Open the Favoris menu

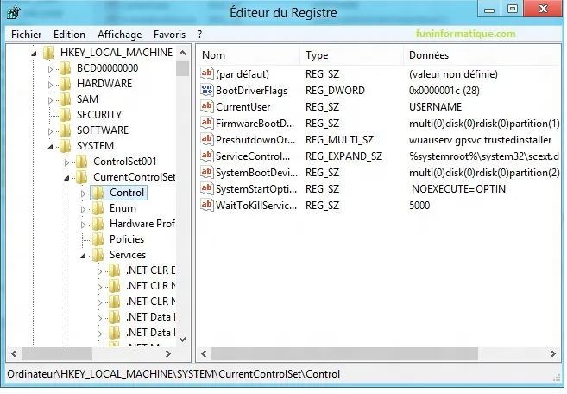pyautogui.click(x=169, y=35)
